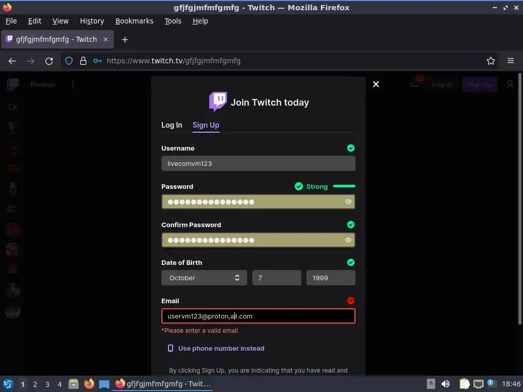523x392 pixels.
Task: Click the forward navigation arrow
Action: pos(30,61)
